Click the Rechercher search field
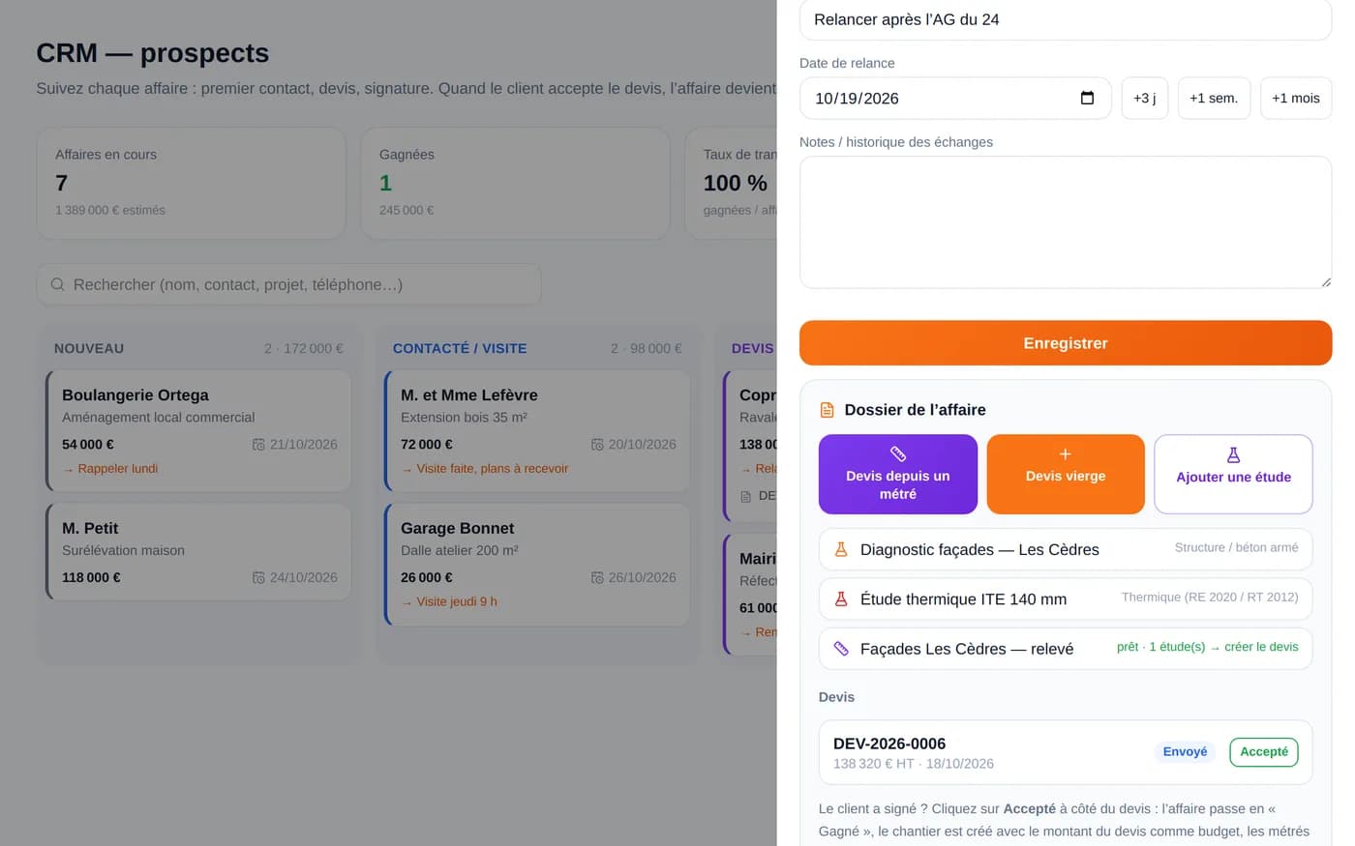The height and width of the screenshot is (846, 1355). (288, 284)
